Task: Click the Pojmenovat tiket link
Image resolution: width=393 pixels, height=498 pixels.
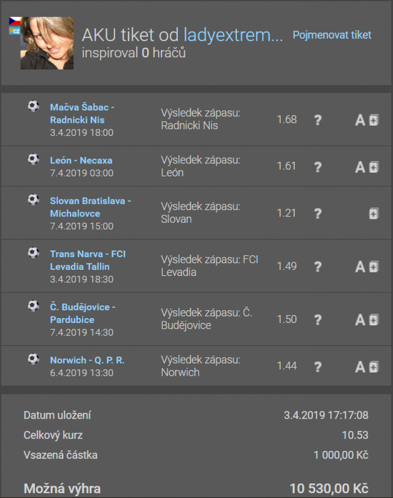Action: (x=332, y=35)
